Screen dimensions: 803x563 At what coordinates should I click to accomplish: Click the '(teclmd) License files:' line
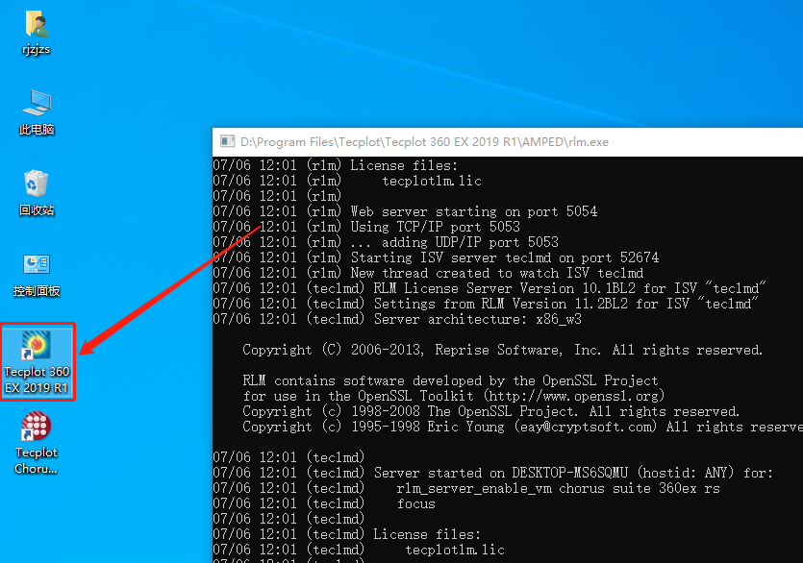pos(347,534)
